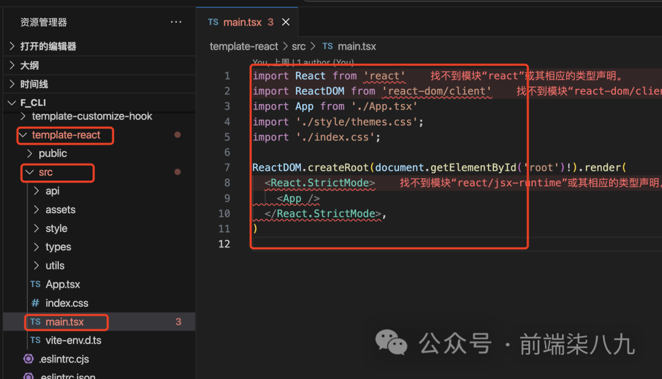Click ESLint icon beside .eslintrc.cjs
The image size is (662, 379).
pyautogui.click(x=28, y=359)
